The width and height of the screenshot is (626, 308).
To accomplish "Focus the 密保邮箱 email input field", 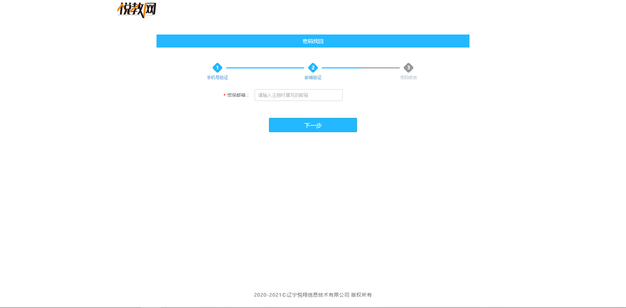I will (299, 95).
